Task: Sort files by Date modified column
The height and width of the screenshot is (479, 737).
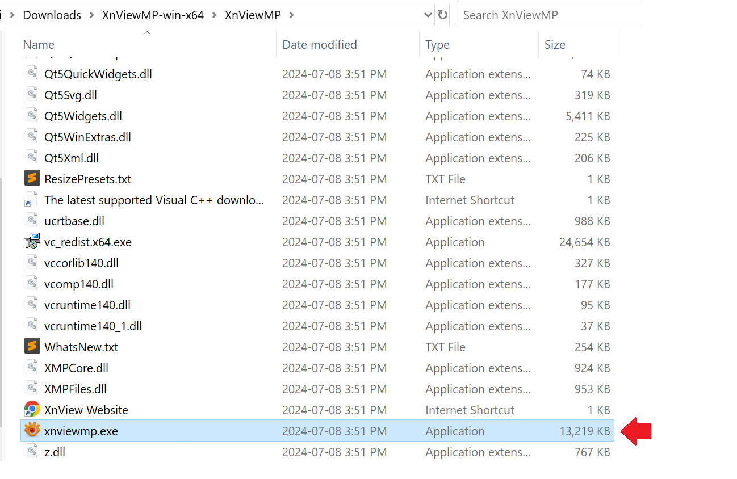Action: click(x=320, y=45)
